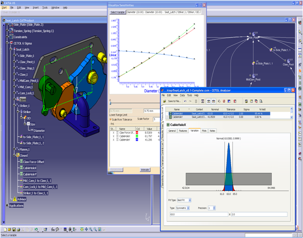
Task: Click the dark blue panel icon in bottom toolbar
Action: tap(65, 229)
